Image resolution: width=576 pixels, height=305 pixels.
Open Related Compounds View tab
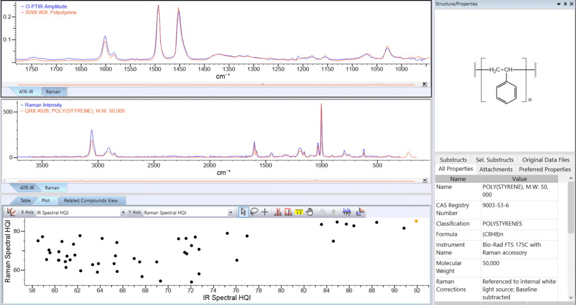pos(91,201)
